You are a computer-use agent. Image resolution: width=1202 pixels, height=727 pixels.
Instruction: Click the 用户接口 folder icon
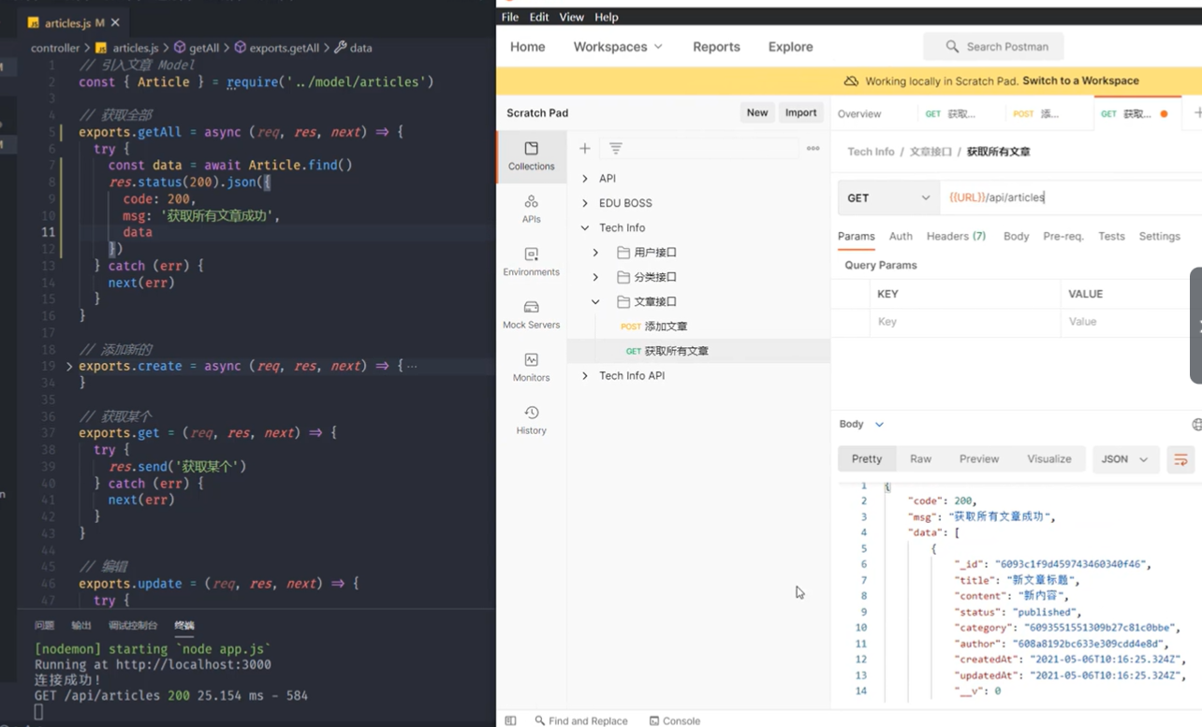click(x=624, y=253)
